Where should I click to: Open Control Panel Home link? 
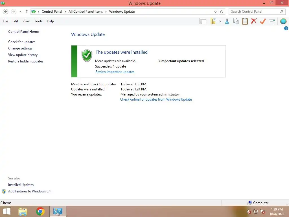[23, 32]
